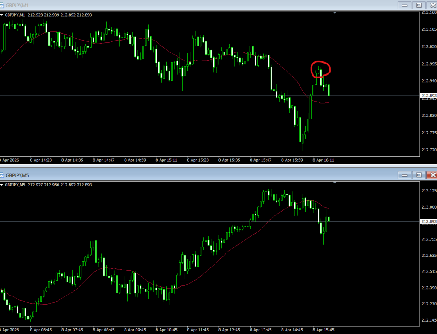Maximize the GBPJPY,M5 chart window

pos(418,175)
